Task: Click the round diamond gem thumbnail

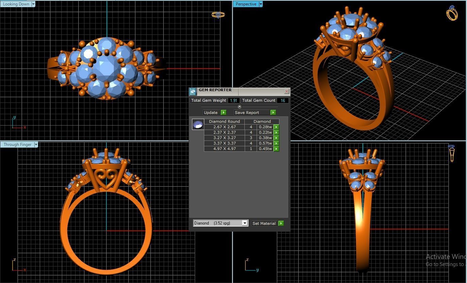Action: tap(198, 124)
